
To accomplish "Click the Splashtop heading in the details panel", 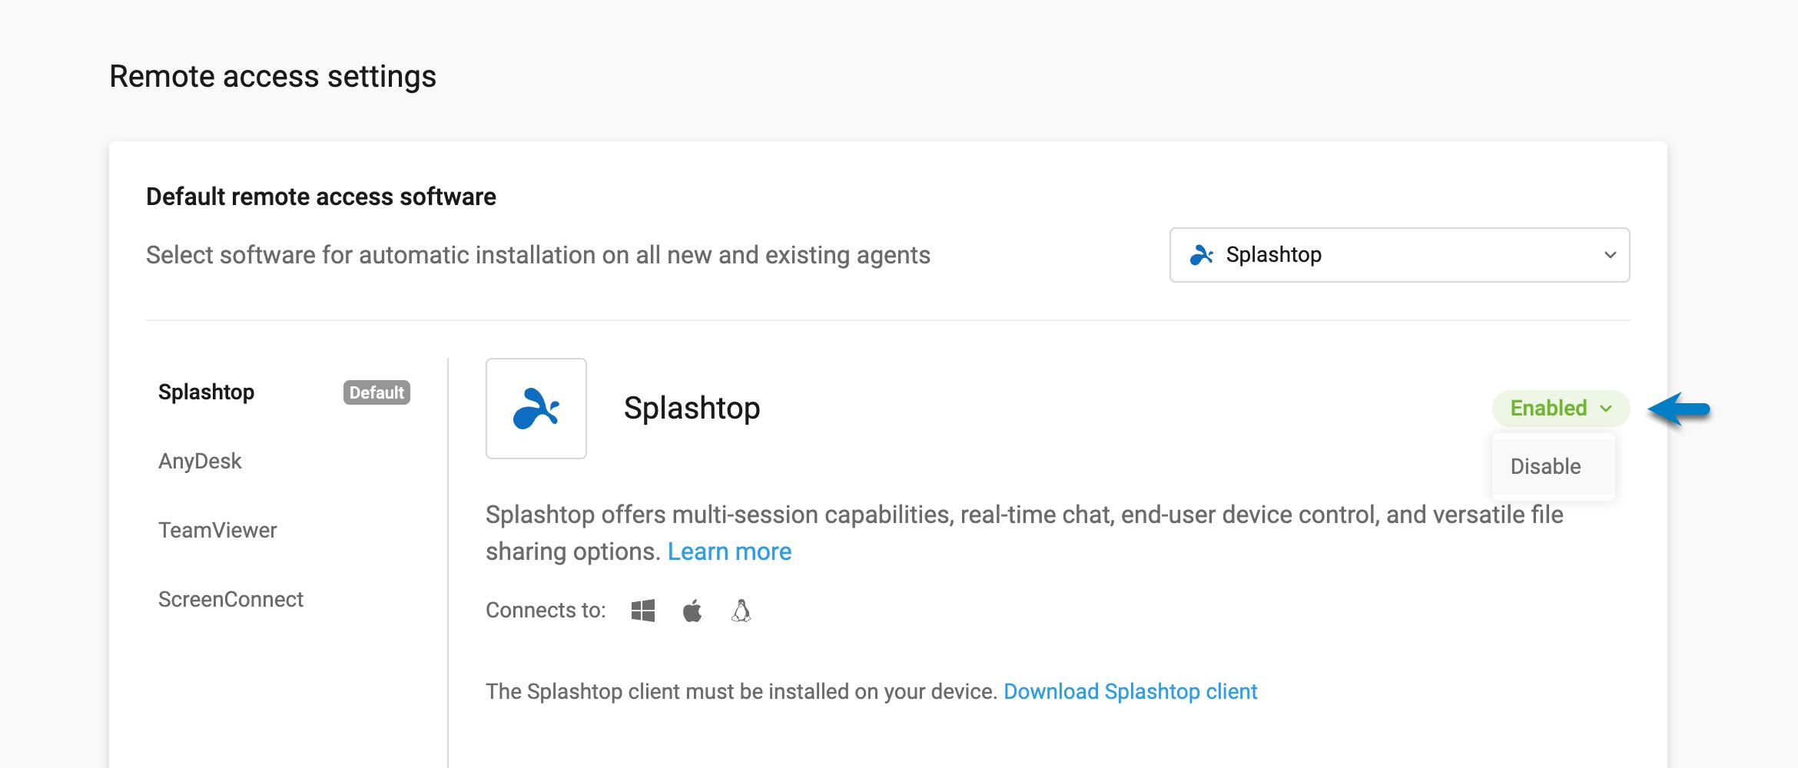I will pyautogui.click(x=692, y=408).
